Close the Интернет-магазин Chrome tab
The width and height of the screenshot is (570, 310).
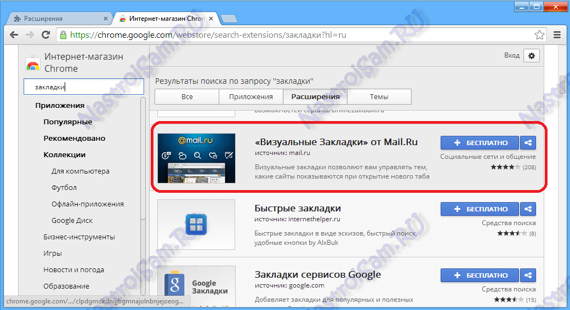pyautogui.click(x=211, y=19)
